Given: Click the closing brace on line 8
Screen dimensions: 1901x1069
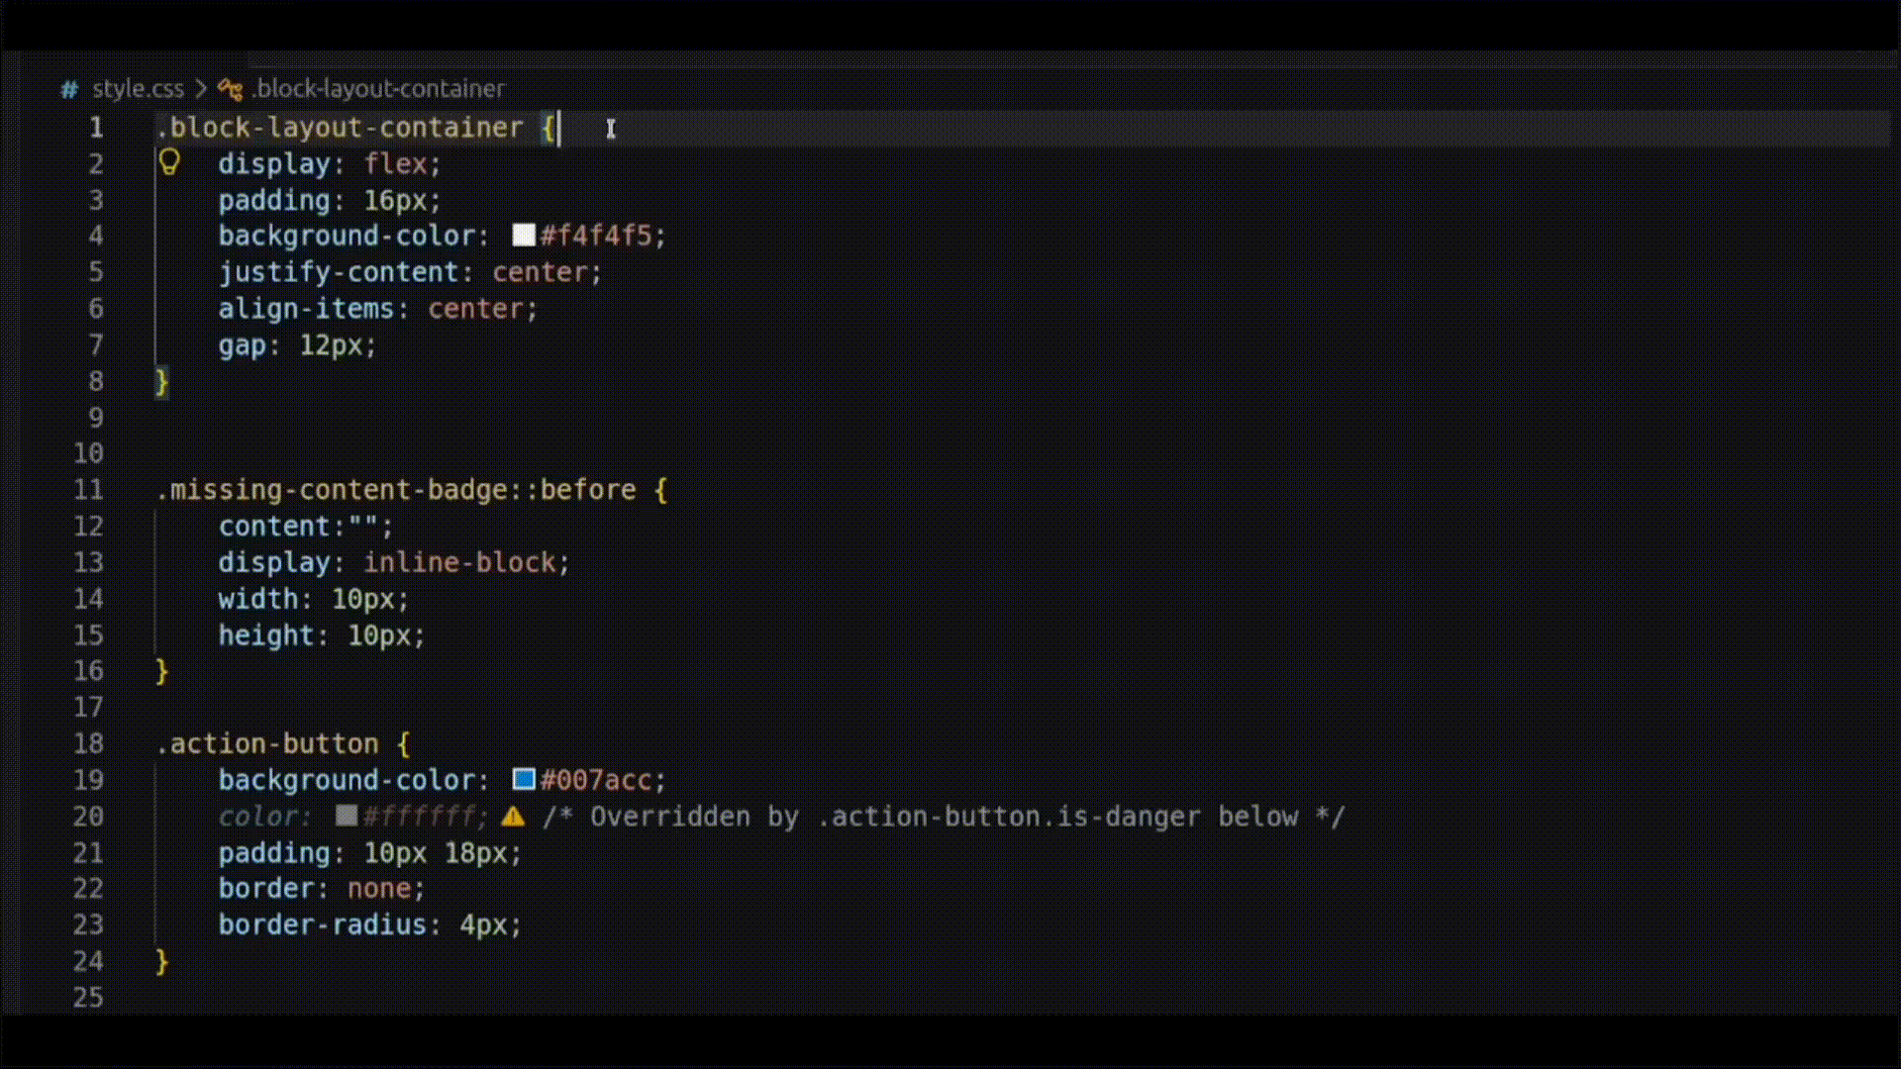Looking at the screenshot, I should (162, 382).
